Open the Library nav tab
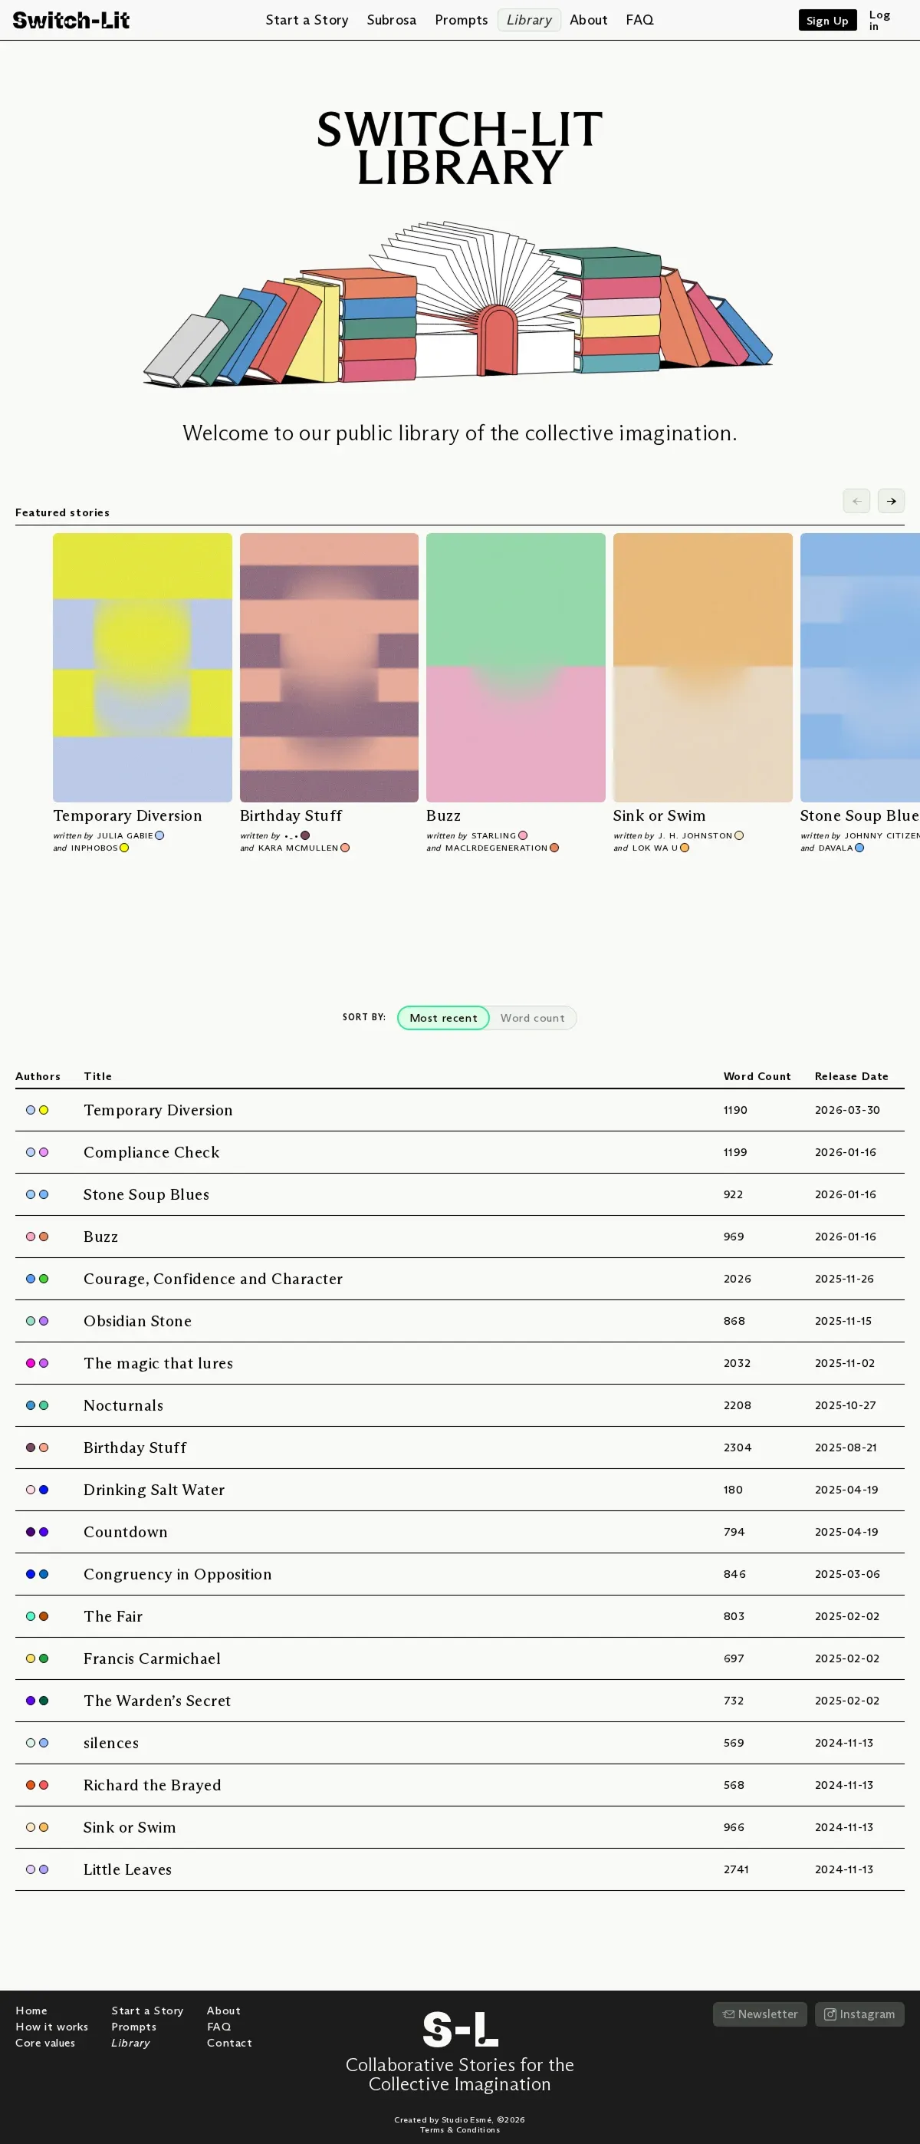This screenshot has width=920, height=2144. tap(529, 20)
